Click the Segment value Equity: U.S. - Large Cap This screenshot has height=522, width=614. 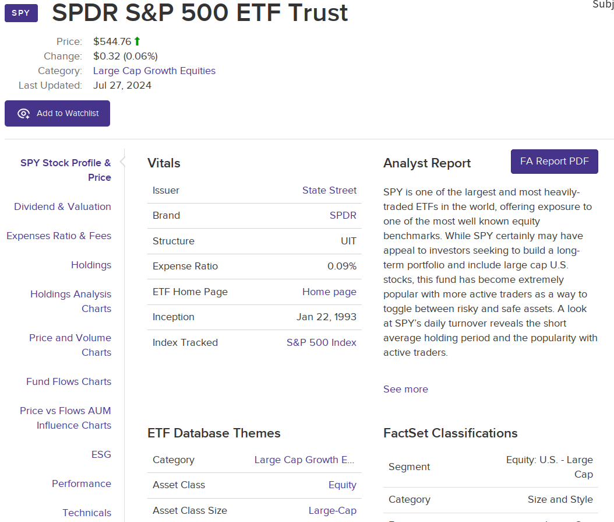tap(549, 467)
